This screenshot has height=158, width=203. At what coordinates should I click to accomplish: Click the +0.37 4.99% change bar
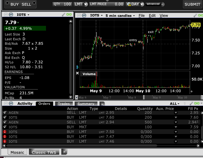coord(25,28)
